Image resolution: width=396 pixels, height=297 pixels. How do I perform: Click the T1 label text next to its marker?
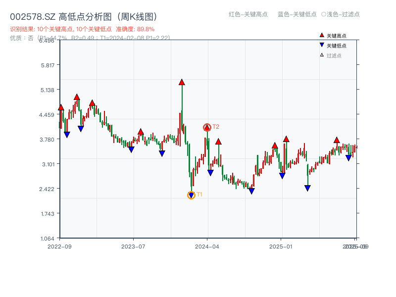pyautogui.click(x=199, y=195)
